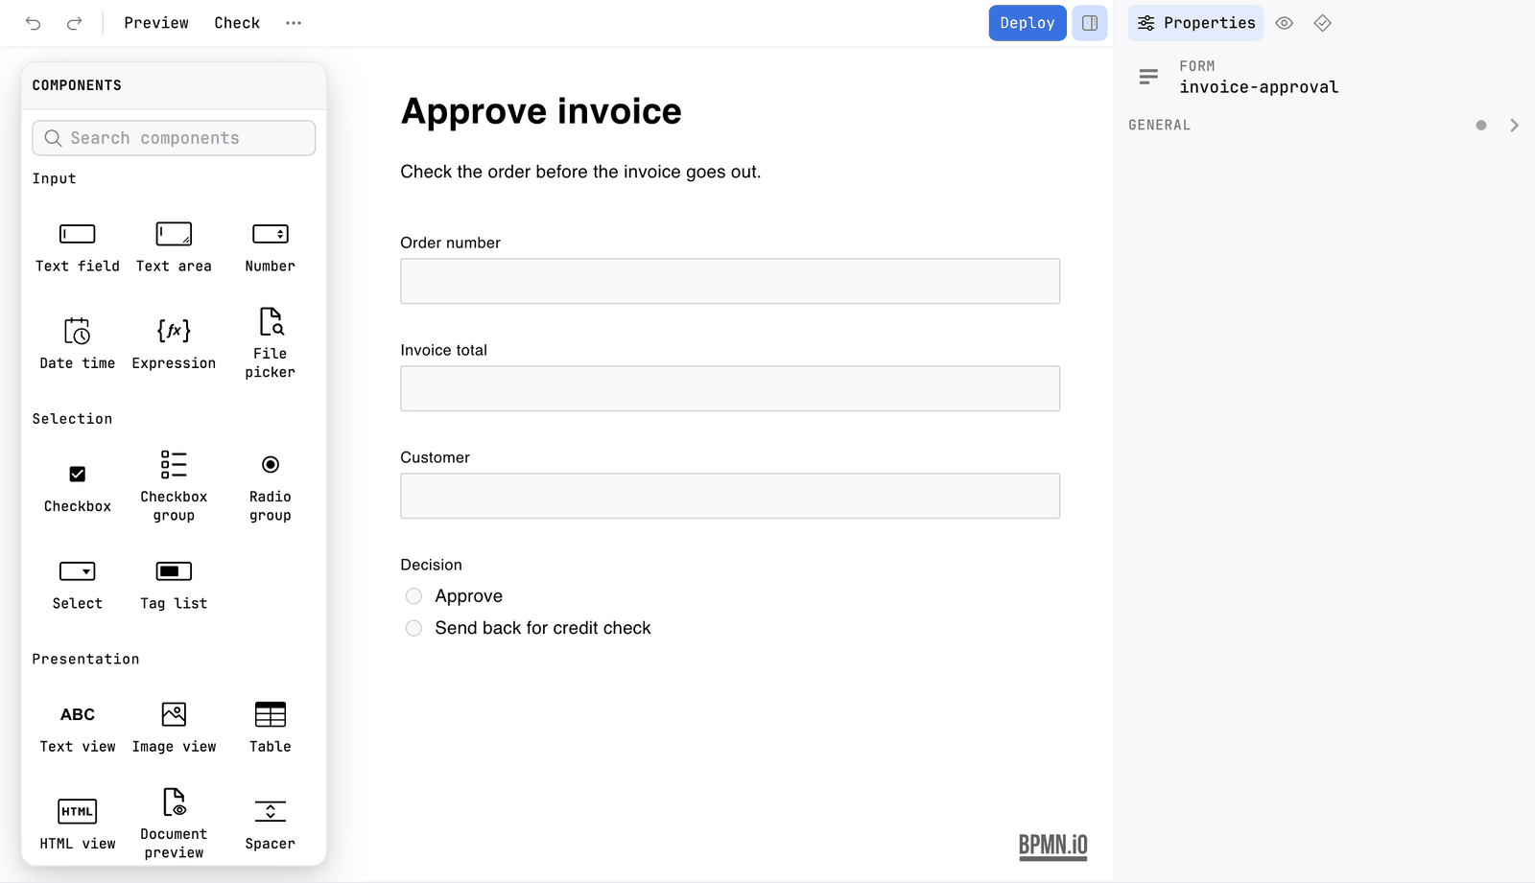Image resolution: width=1535 pixels, height=883 pixels.
Task: Open the three-dots more options menu
Action: pos(294,23)
